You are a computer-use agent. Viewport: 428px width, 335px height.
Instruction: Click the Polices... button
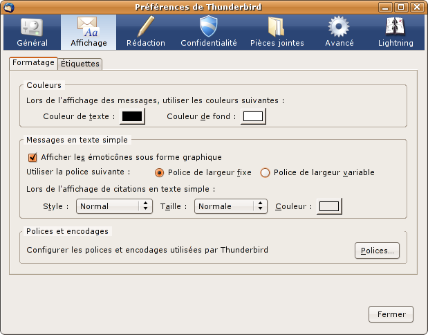pyautogui.click(x=377, y=251)
